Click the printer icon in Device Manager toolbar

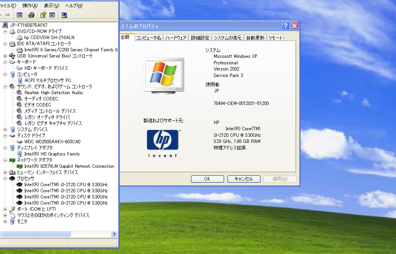[31, 15]
